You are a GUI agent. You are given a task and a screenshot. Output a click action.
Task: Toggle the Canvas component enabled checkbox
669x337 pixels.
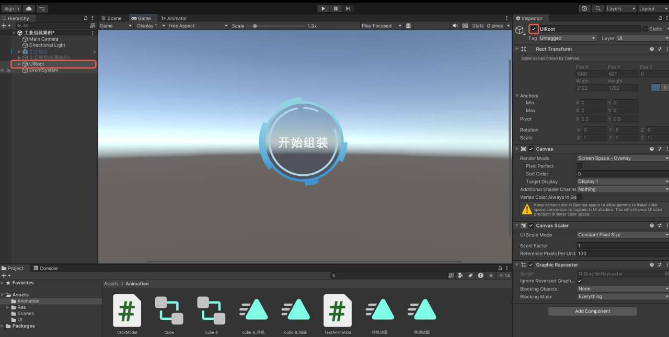532,149
